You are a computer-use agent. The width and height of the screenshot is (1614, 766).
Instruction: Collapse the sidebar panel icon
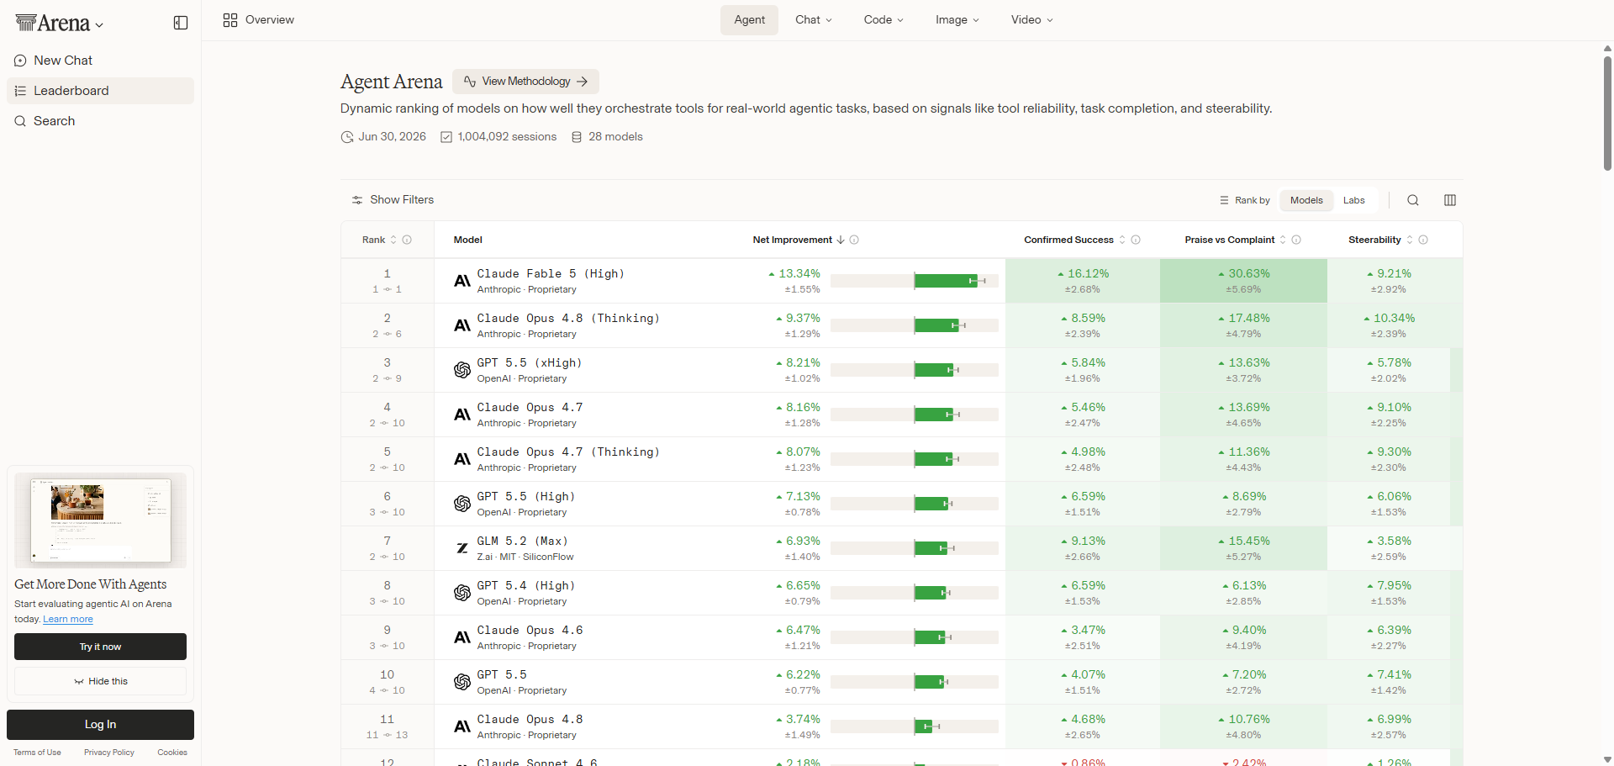[181, 23]
